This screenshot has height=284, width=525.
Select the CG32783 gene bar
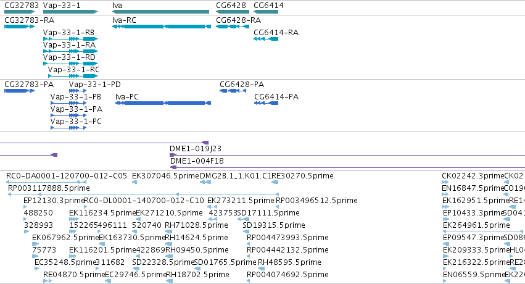[x=19, y=12]
